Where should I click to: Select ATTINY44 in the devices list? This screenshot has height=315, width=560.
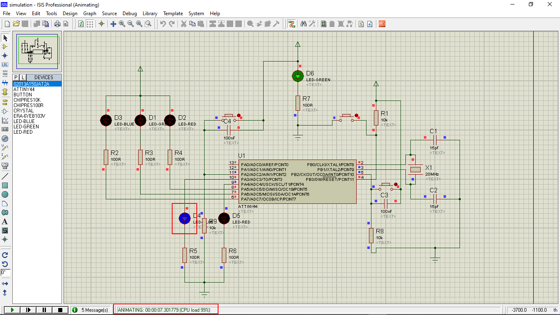click(x=37, y=89)
